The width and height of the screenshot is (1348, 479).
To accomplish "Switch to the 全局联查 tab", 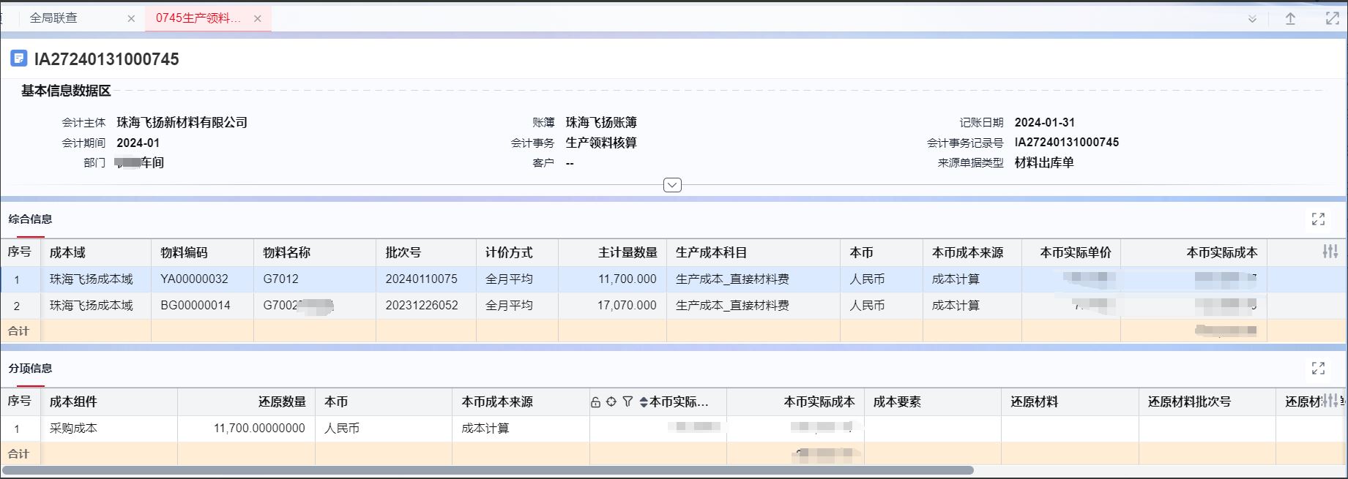I will click(53, 18).
